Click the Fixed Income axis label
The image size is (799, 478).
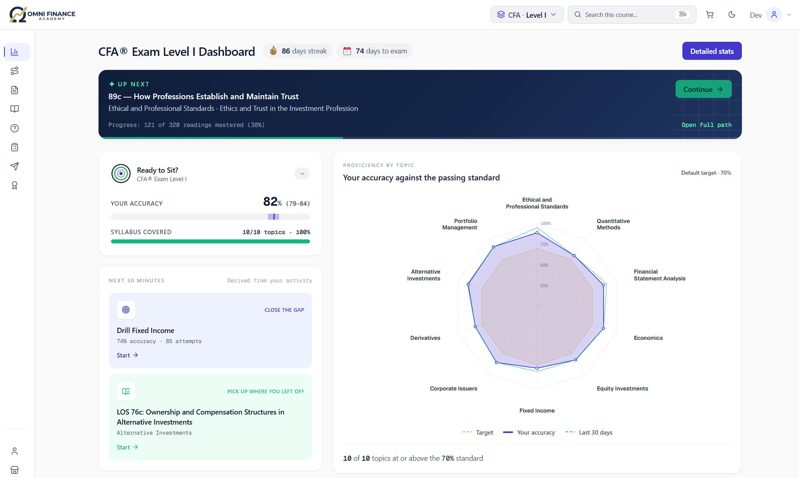point(537,411)
